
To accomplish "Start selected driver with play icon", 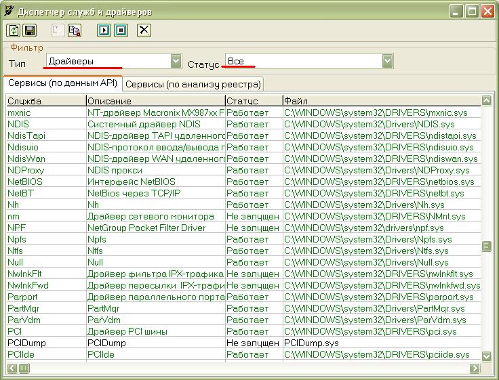I will tap(104, 30).
